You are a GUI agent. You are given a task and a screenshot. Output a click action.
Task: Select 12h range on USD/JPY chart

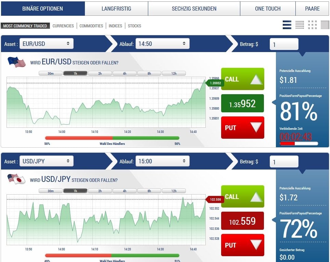[174, 191]
